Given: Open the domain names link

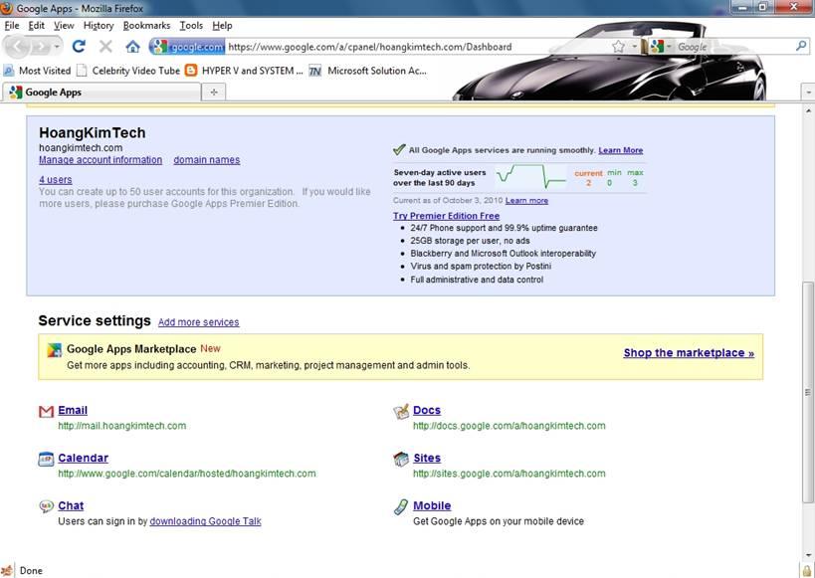Looking at the screenshot, I should tap(207, 160).
